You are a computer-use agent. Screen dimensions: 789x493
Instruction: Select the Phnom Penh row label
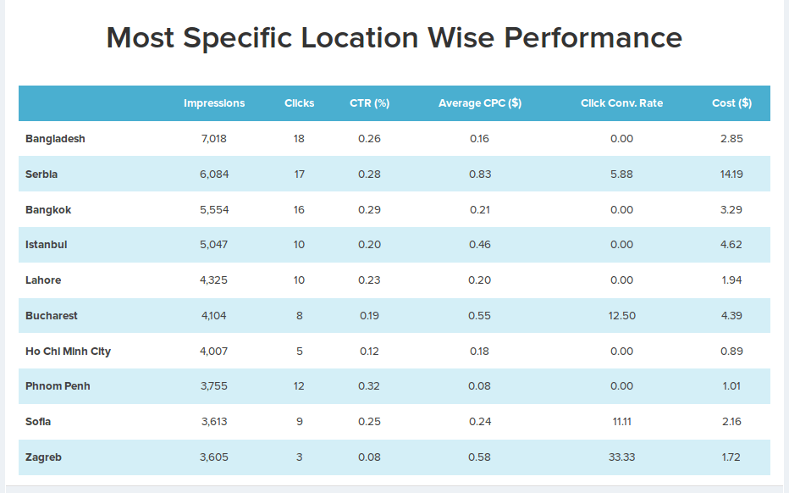[x=58, y=386]
